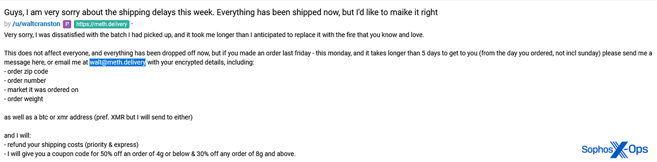Viewport: 657px width, 162px height.
Task: Click the word "by" before the username
Action: (7, 24)
